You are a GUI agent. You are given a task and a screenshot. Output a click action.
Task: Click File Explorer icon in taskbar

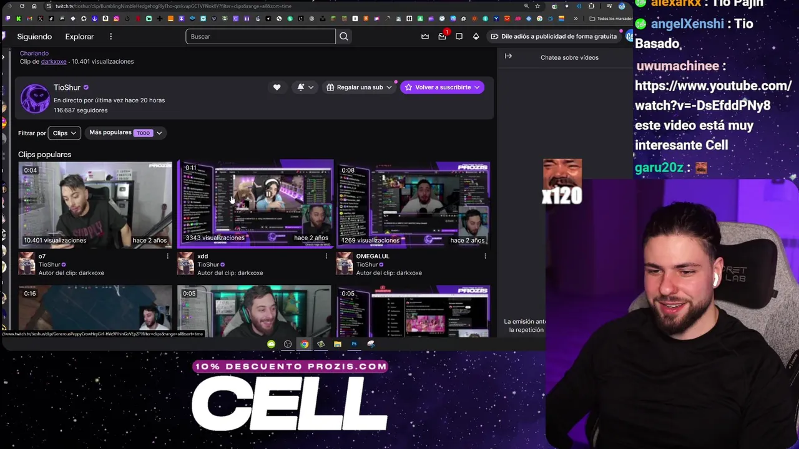pyautogui.click(x=337, y=344)
